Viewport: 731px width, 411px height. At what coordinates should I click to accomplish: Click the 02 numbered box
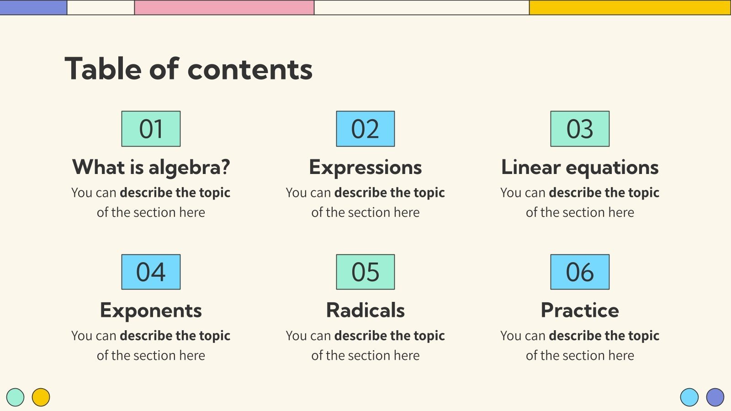365,129
